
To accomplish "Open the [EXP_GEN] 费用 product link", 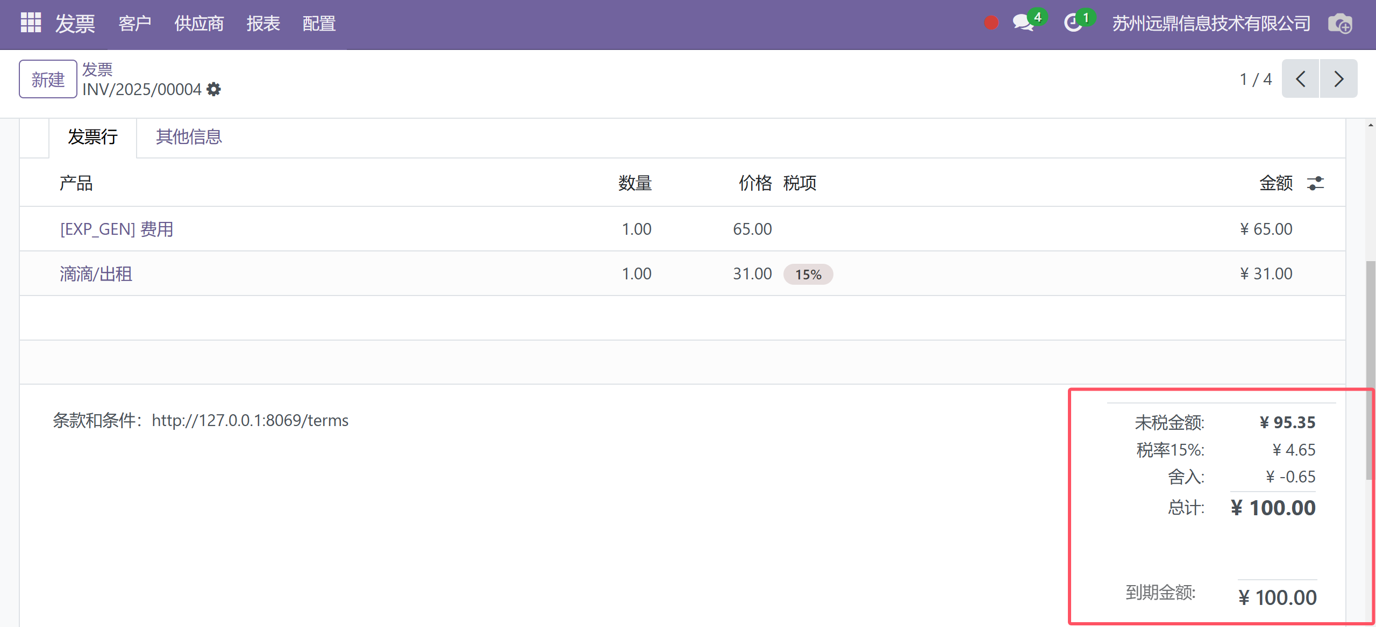I will pyautogui.click(x=117, y=229).
